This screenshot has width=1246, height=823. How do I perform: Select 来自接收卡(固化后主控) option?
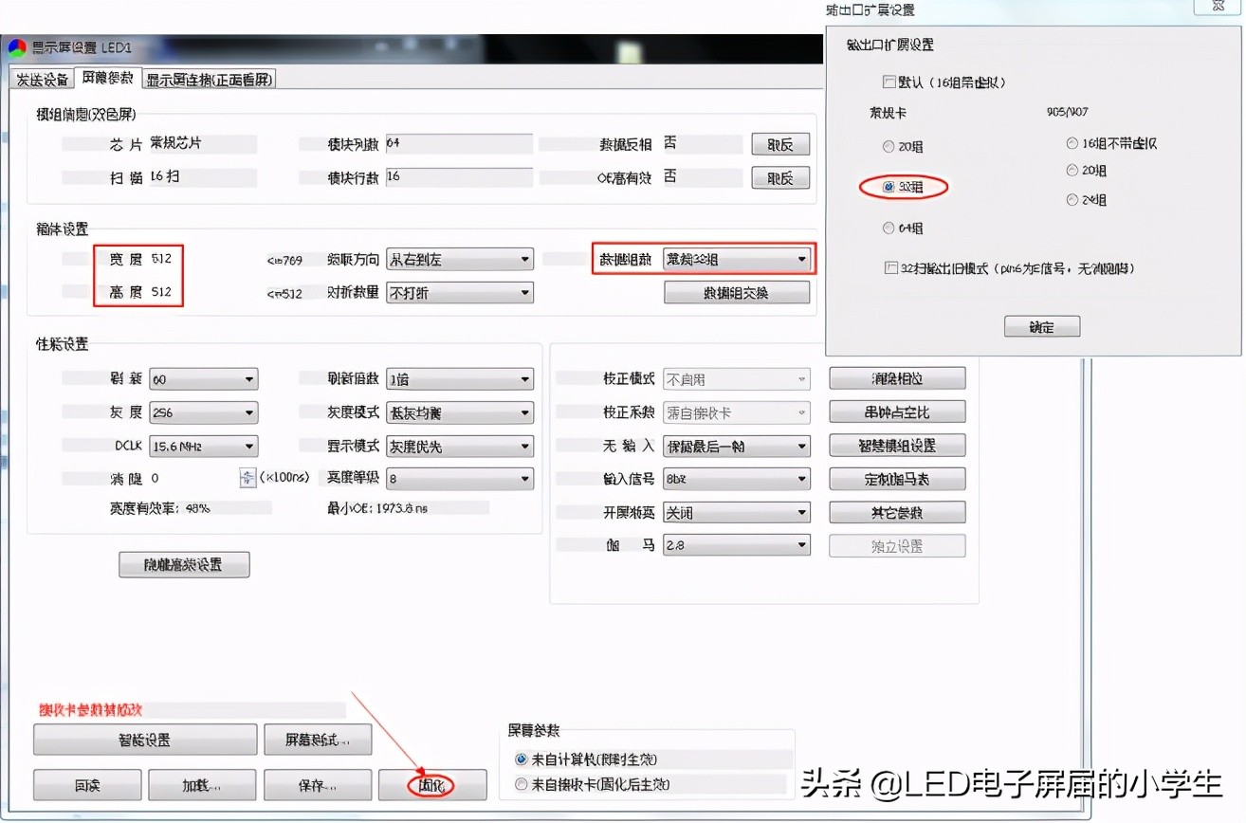(x=522, y=784)
